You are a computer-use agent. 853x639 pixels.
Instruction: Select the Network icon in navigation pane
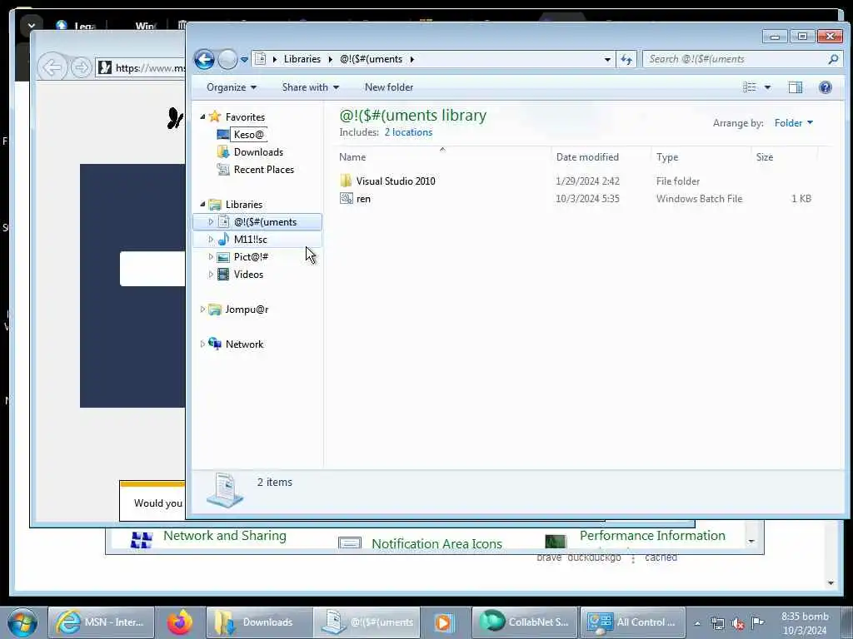click(215, 344)
